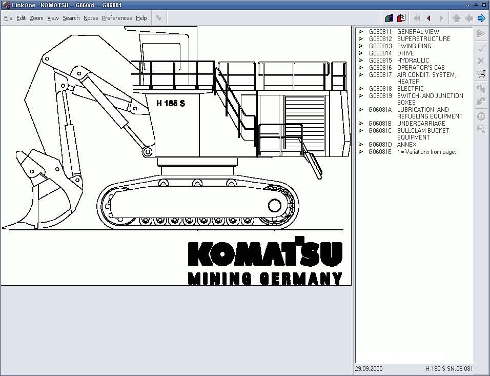
Task: Click the gray icon just below the cart
Action: [x=481, y=88]
